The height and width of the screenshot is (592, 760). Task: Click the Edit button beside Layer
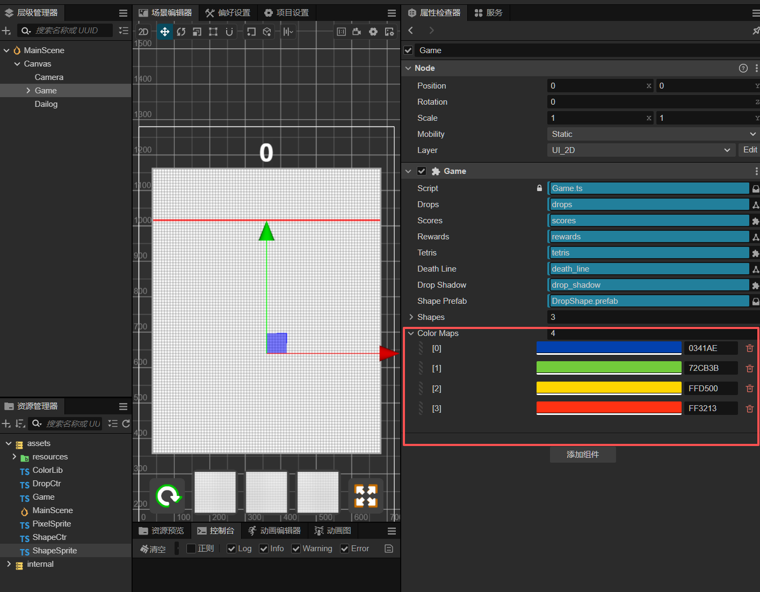[750, 150]
